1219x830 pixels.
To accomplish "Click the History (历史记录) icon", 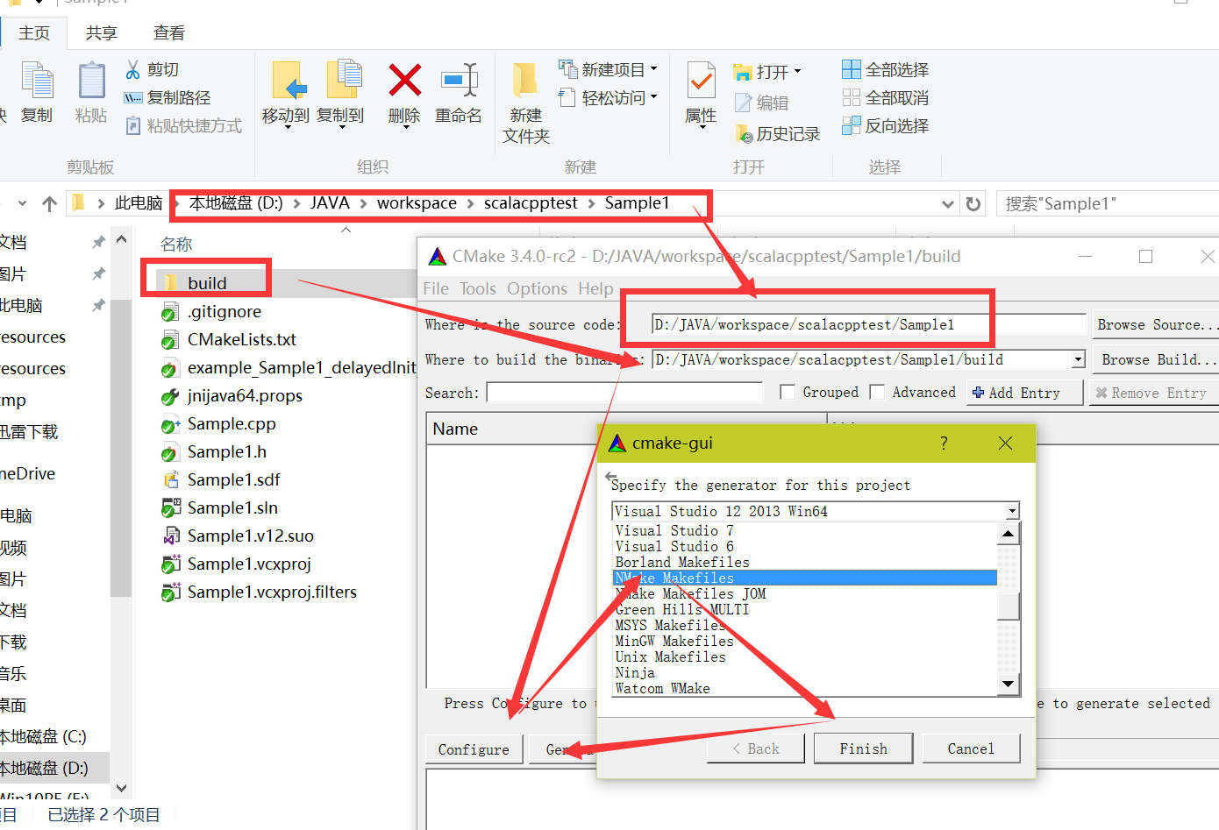I will (744, 133).
